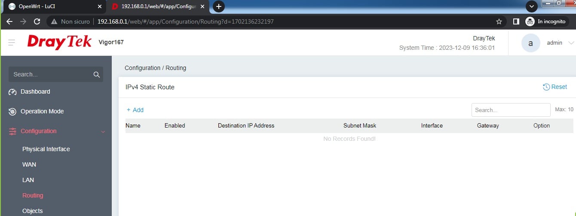
Task: Click the Gateway column header
Action: 488,126
